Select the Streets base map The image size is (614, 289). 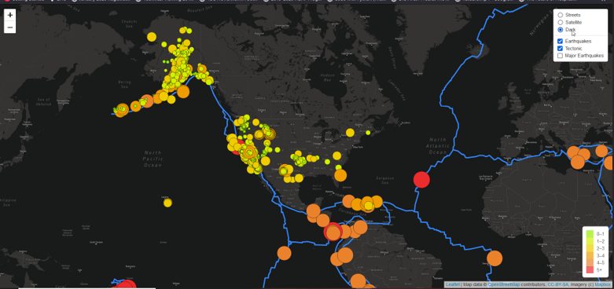tap(561, 15)
